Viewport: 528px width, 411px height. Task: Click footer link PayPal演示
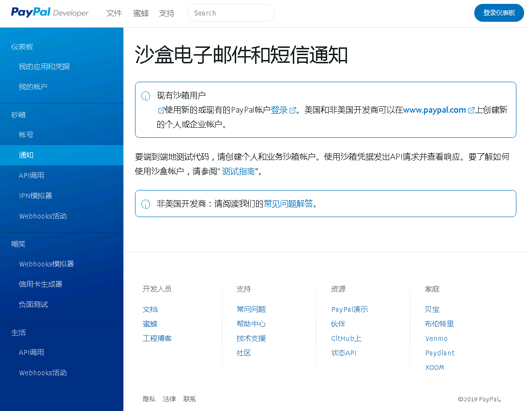(349, 309)
